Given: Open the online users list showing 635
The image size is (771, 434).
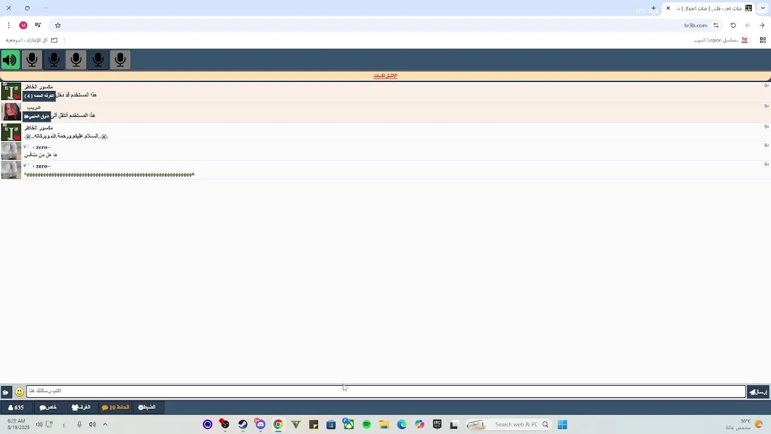Looking at the screenshot, I should coord(16,407).
